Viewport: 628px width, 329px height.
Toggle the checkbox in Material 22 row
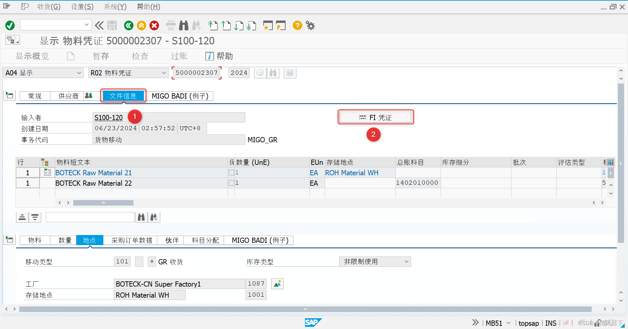pos(231,183)
